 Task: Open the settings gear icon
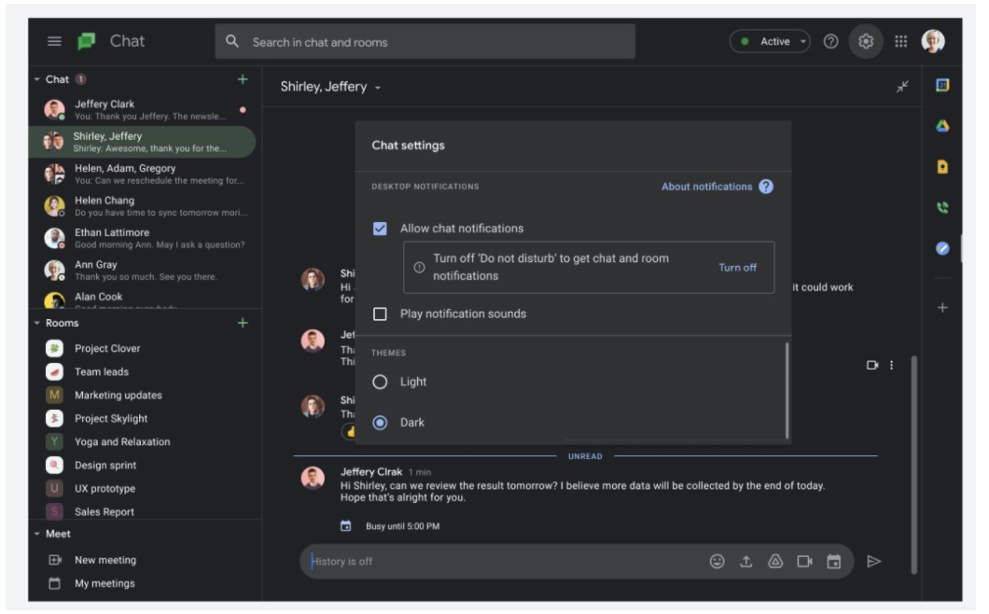pyautogui.click(x=866, y=42)
